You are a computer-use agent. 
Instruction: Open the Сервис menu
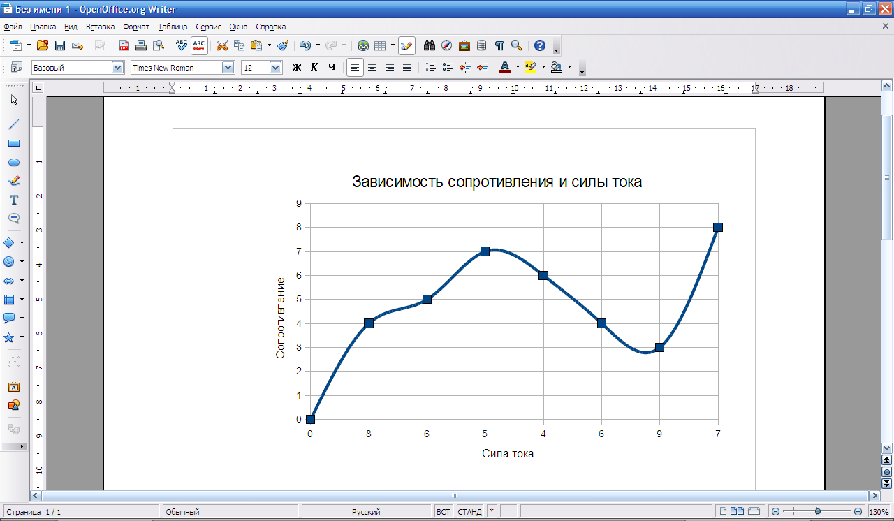coord(209,27)
